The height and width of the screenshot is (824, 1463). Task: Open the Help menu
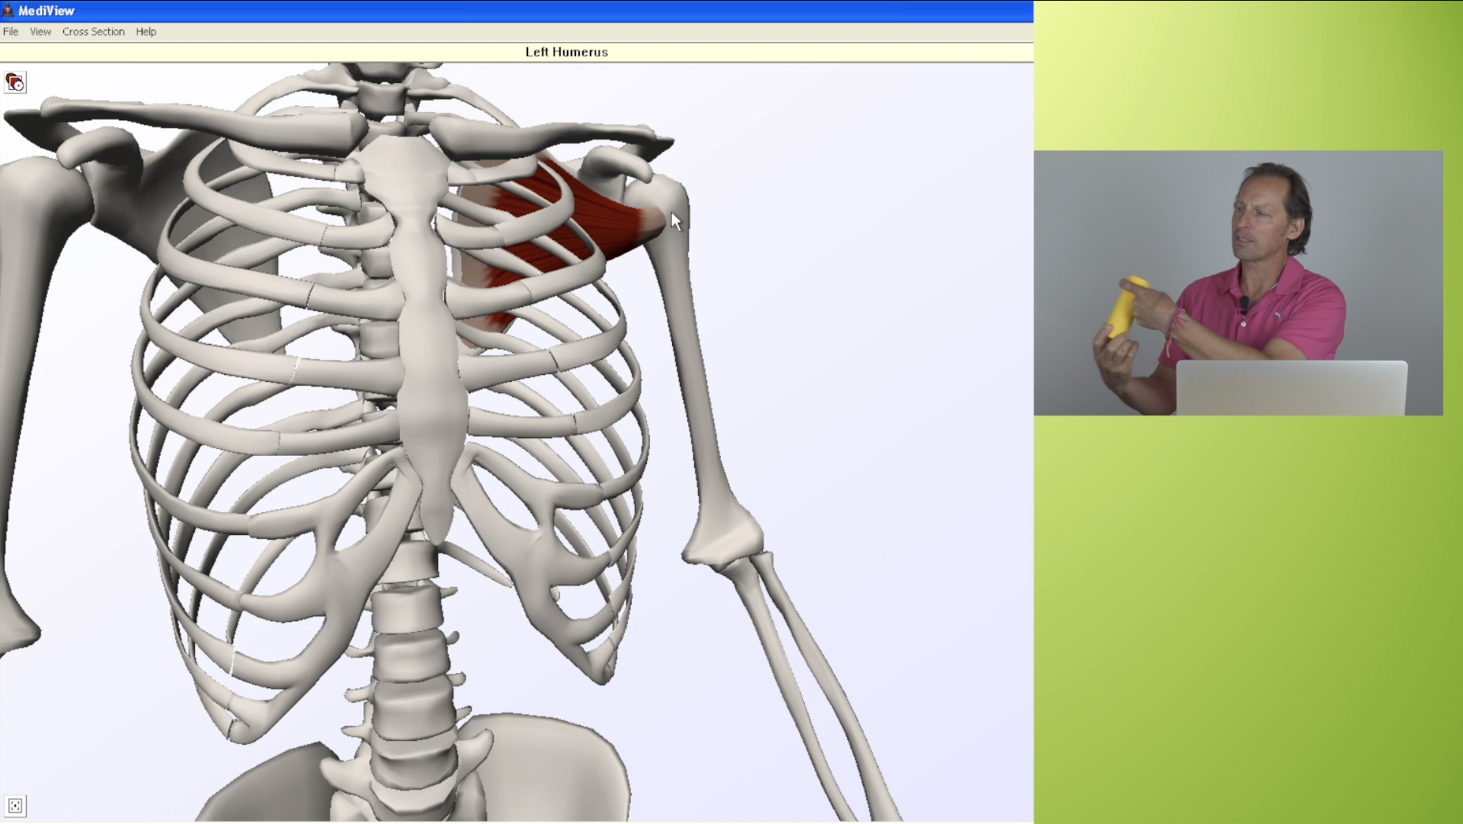click(x=146, y=32)
